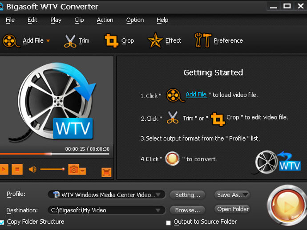Screen dimensions: 307x230
Task: Open the Clip menu
Action: pyautogui.click(x=79, y=20)
